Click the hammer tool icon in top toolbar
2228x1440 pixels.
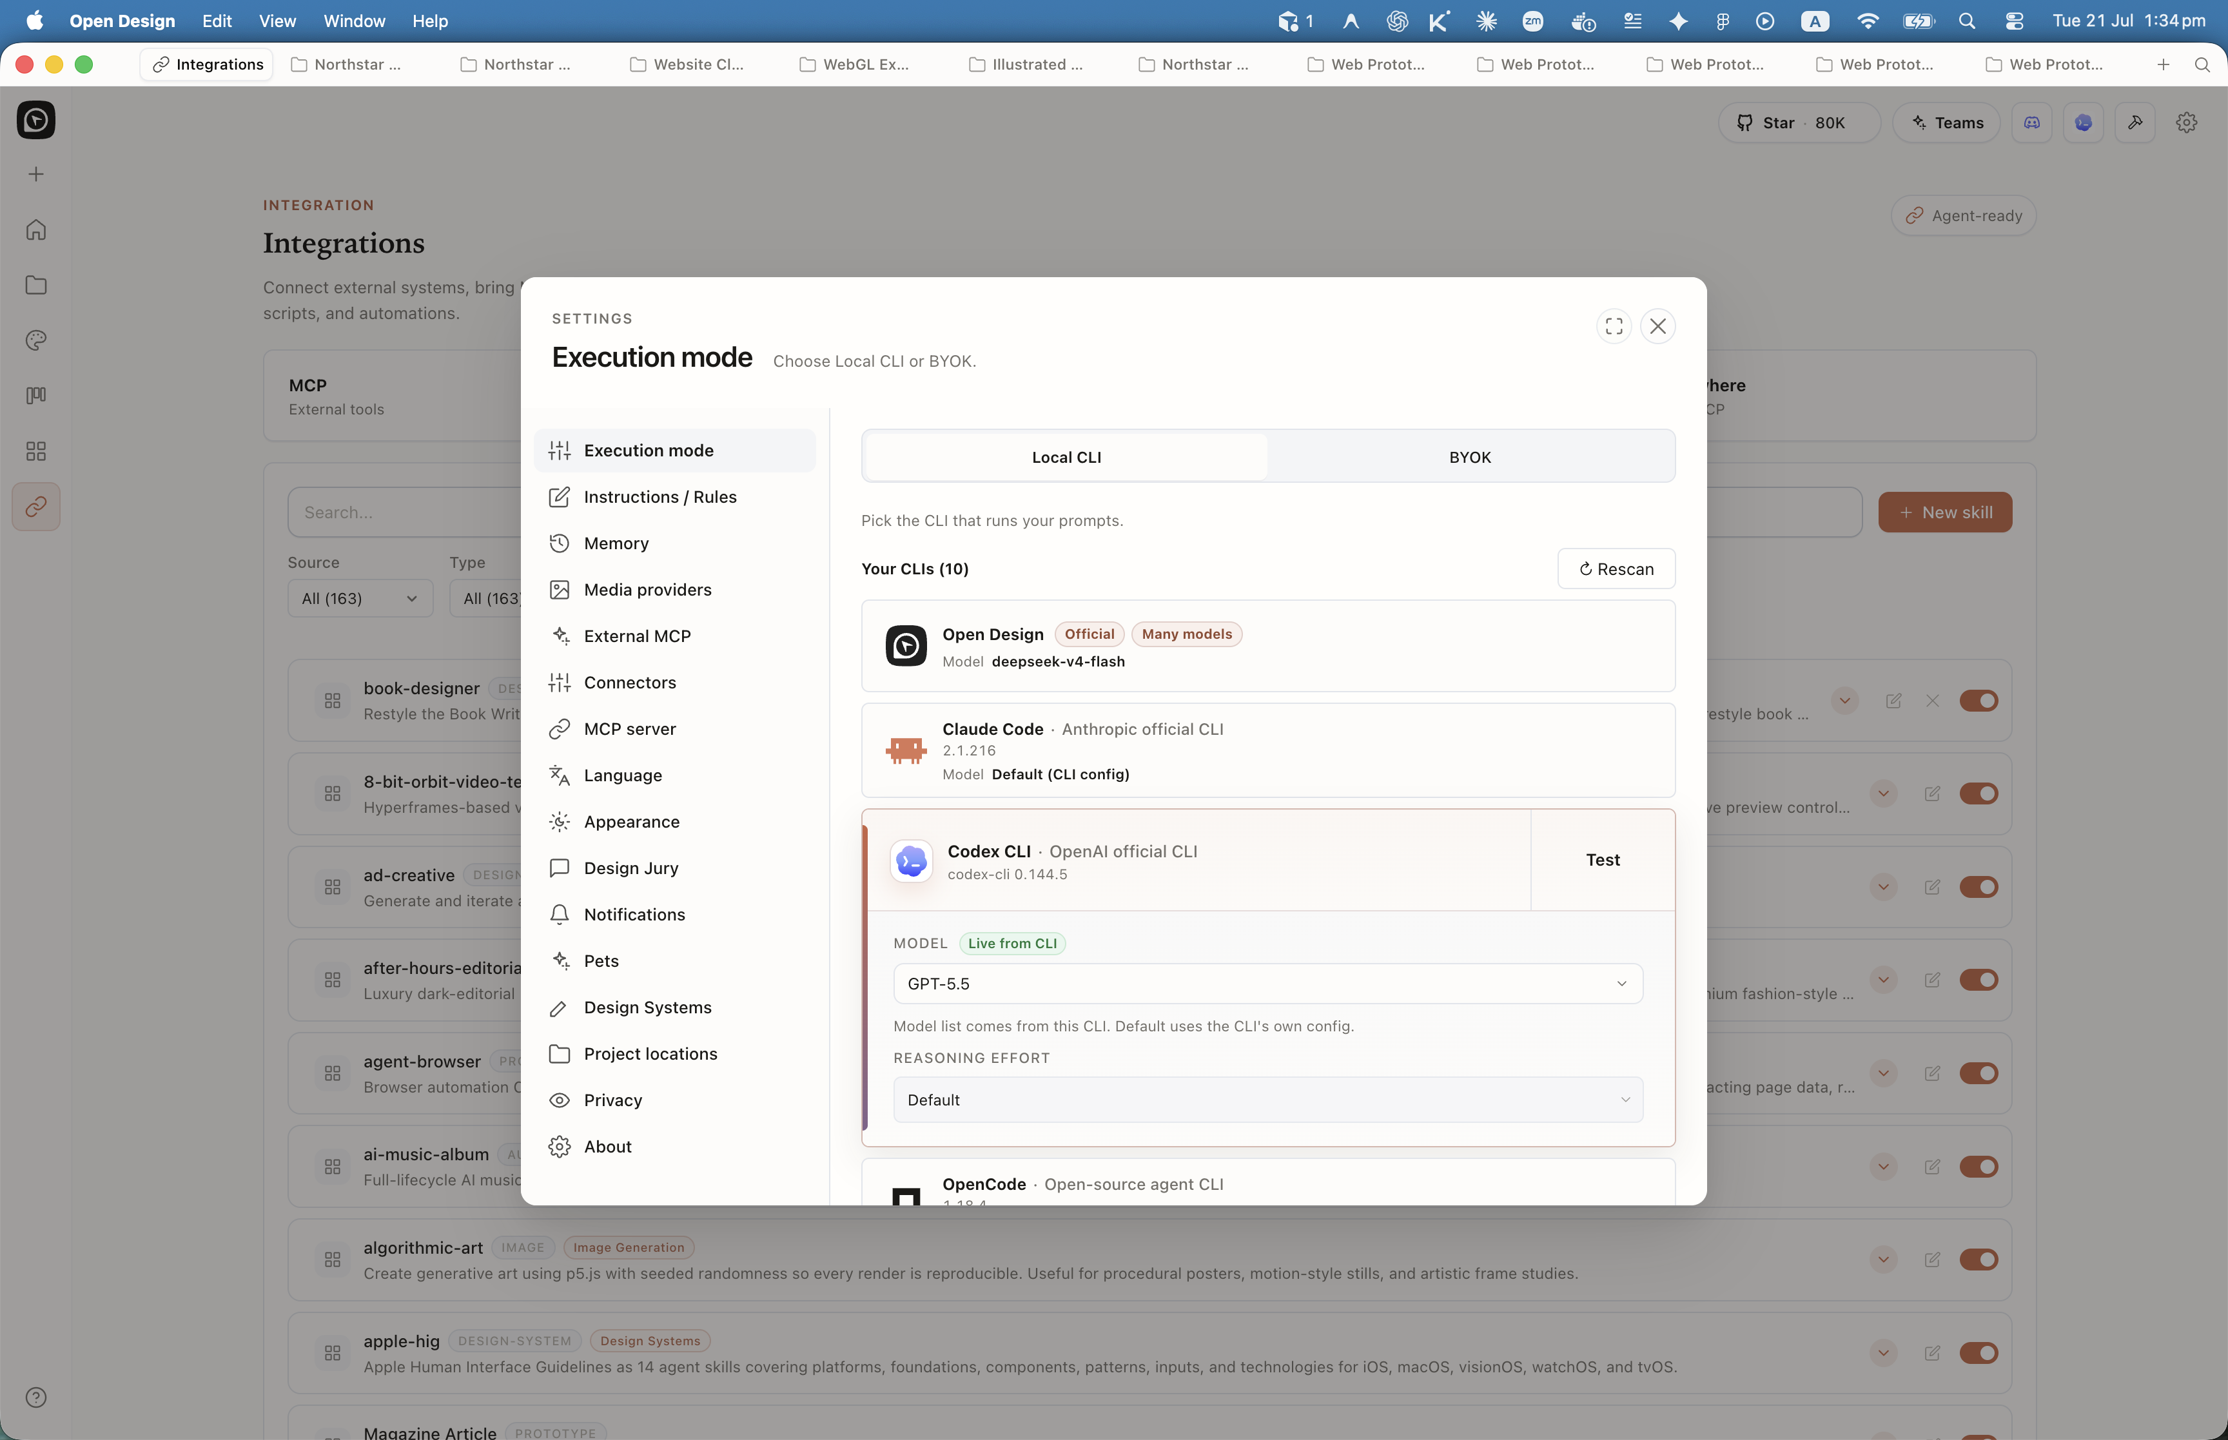pos(2135,122)
